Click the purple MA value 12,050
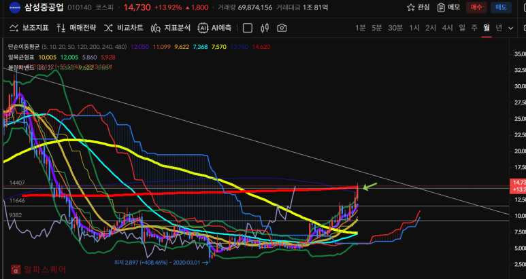The height and width of the screenshot is (279, 526). [140, 47]
